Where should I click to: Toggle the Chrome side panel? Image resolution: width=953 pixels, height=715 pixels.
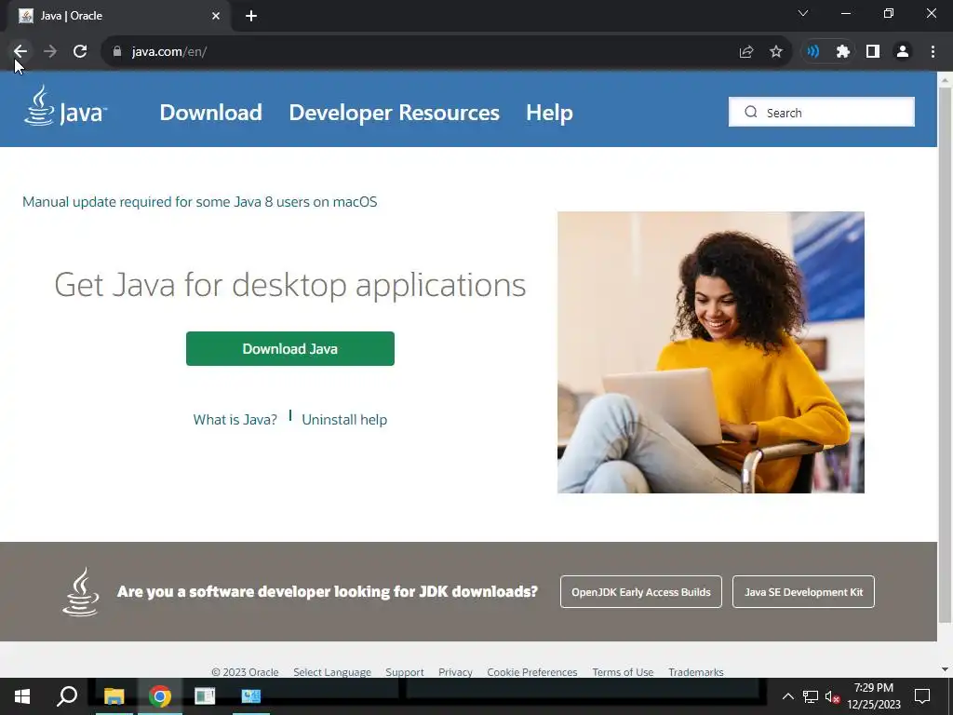coord(873,52)
